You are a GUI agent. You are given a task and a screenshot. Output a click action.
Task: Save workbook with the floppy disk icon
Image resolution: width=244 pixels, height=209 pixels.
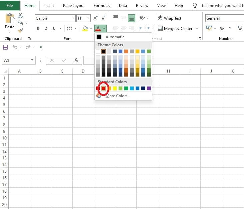coord(5,47)
